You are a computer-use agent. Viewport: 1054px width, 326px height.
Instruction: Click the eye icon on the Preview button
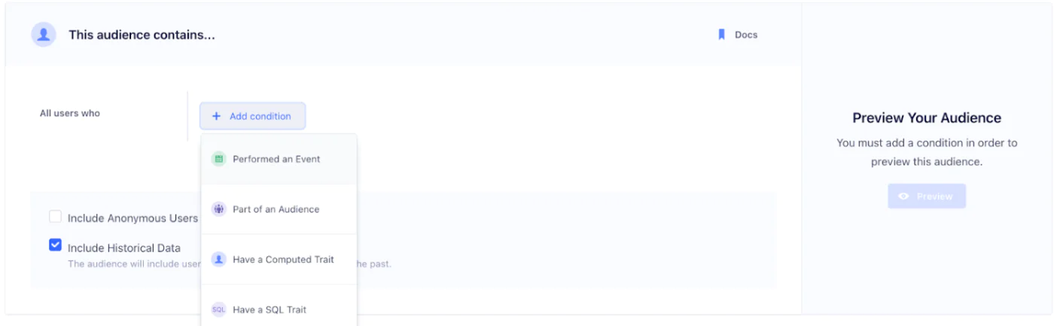coord(904,197)
